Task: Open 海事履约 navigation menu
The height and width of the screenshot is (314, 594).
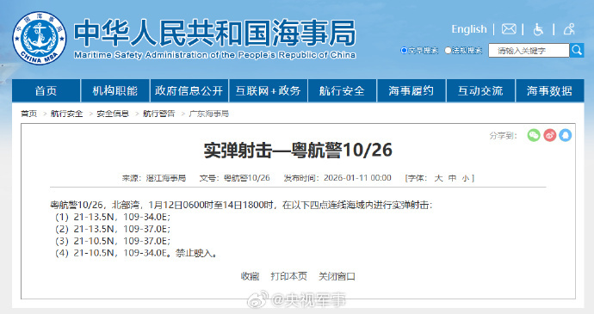Action: (x=411, y=91)
